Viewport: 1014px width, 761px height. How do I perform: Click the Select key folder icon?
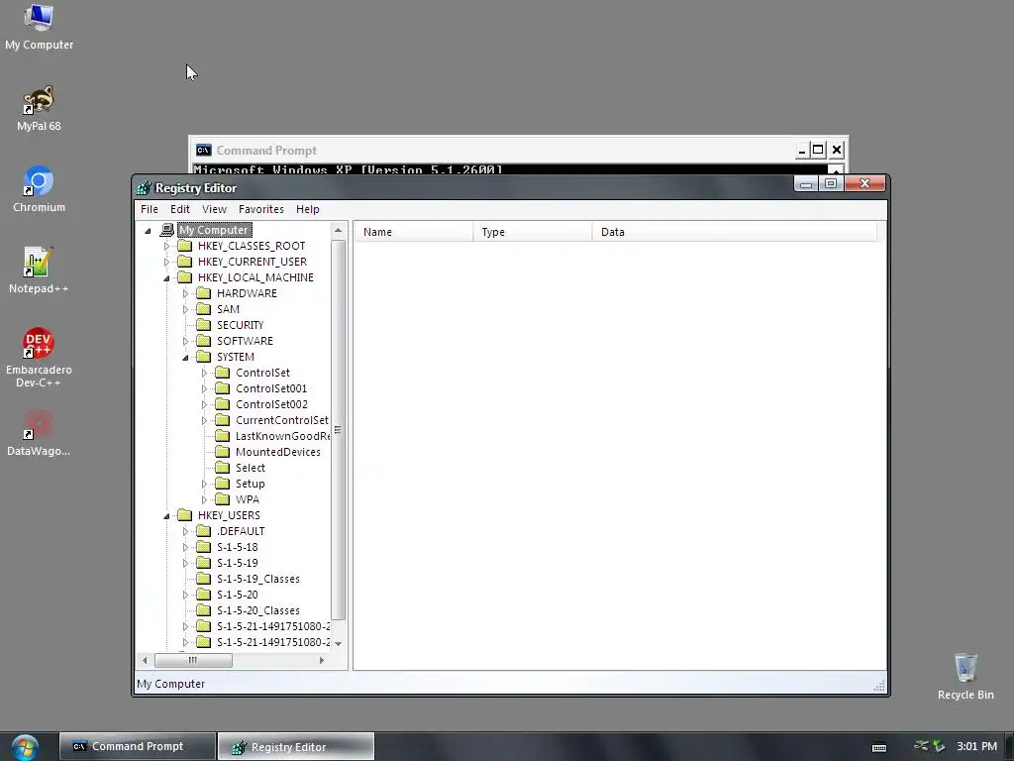pos(223,468)
